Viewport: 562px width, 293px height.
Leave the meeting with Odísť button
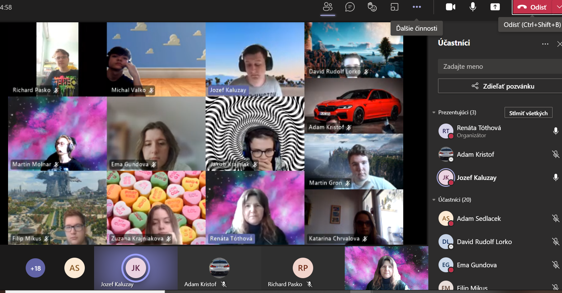532,7
